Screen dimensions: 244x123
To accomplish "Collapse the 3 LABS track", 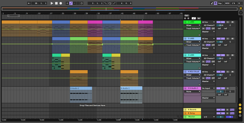I will click(x=185, y=55).
